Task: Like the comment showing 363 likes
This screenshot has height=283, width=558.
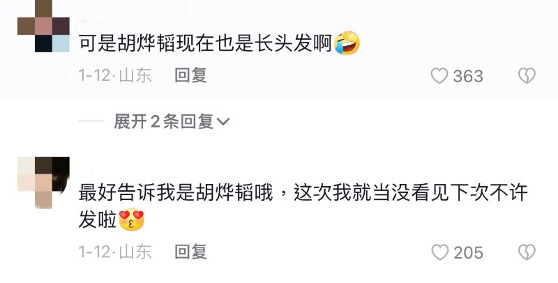Action: pos(439,76)
